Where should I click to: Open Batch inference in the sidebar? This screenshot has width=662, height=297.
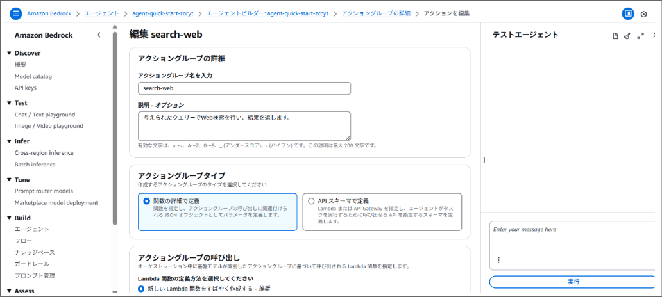(x=35, y=165)
